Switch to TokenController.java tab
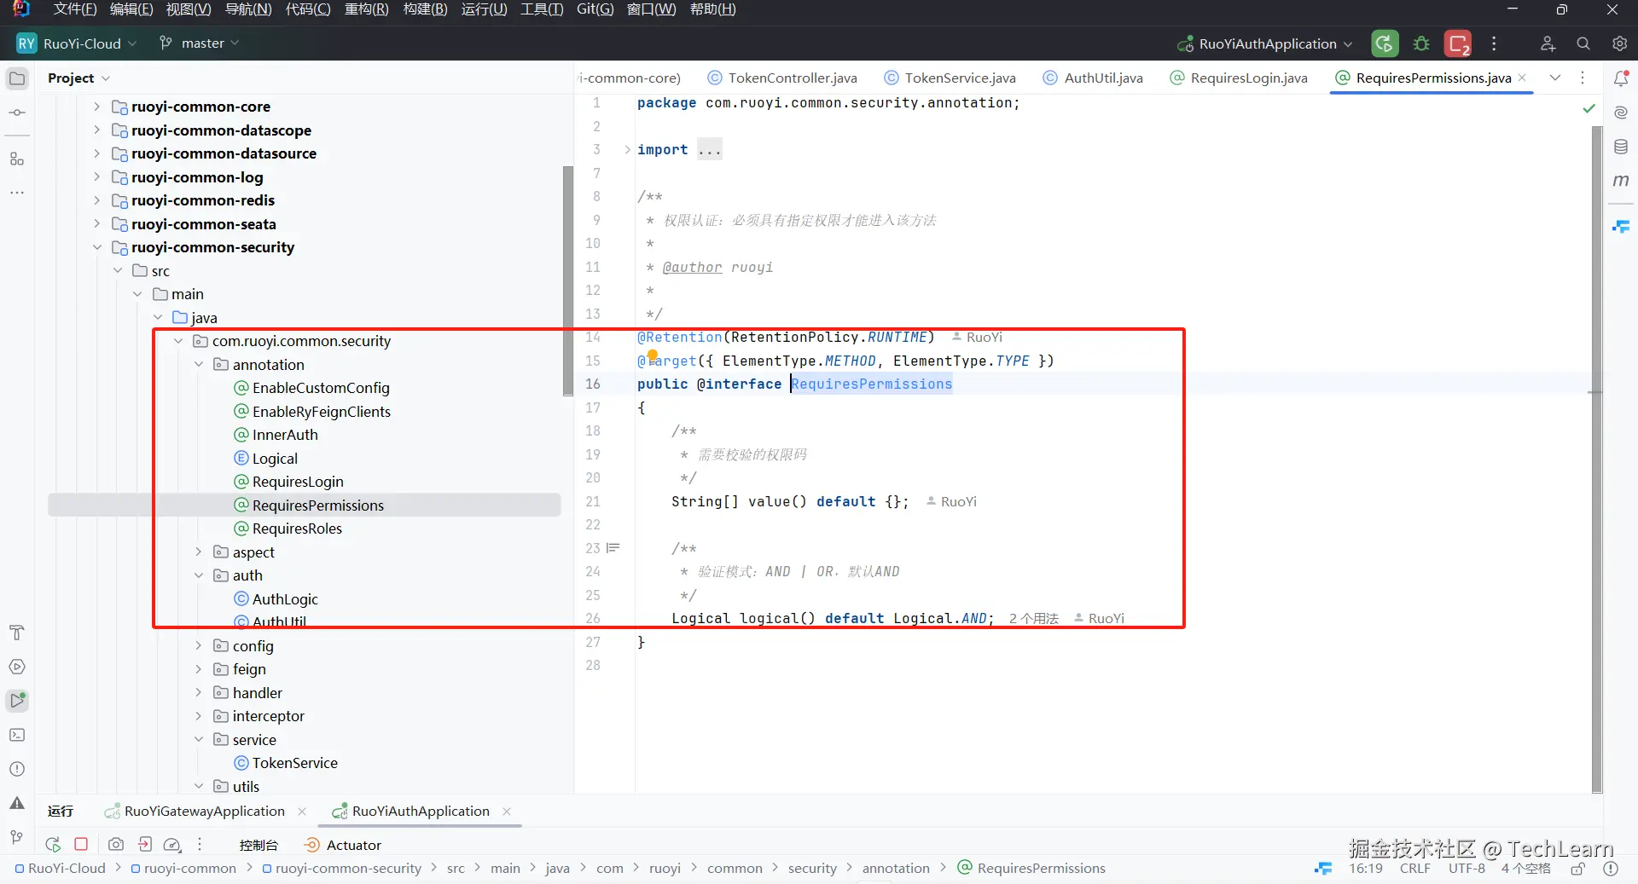 (x=783, y=78)
